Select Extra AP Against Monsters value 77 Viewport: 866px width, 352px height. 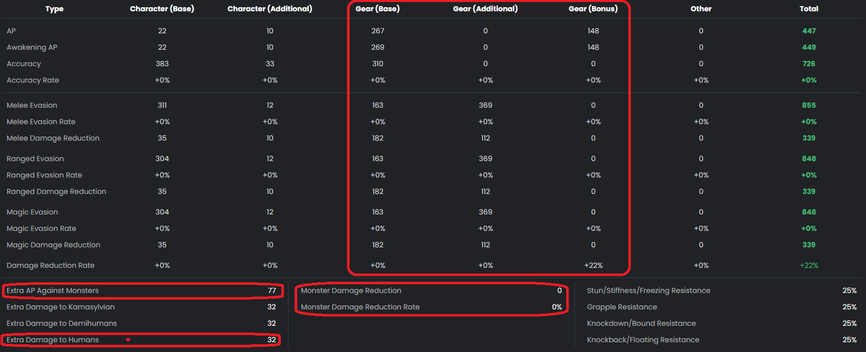pos(272,290)
